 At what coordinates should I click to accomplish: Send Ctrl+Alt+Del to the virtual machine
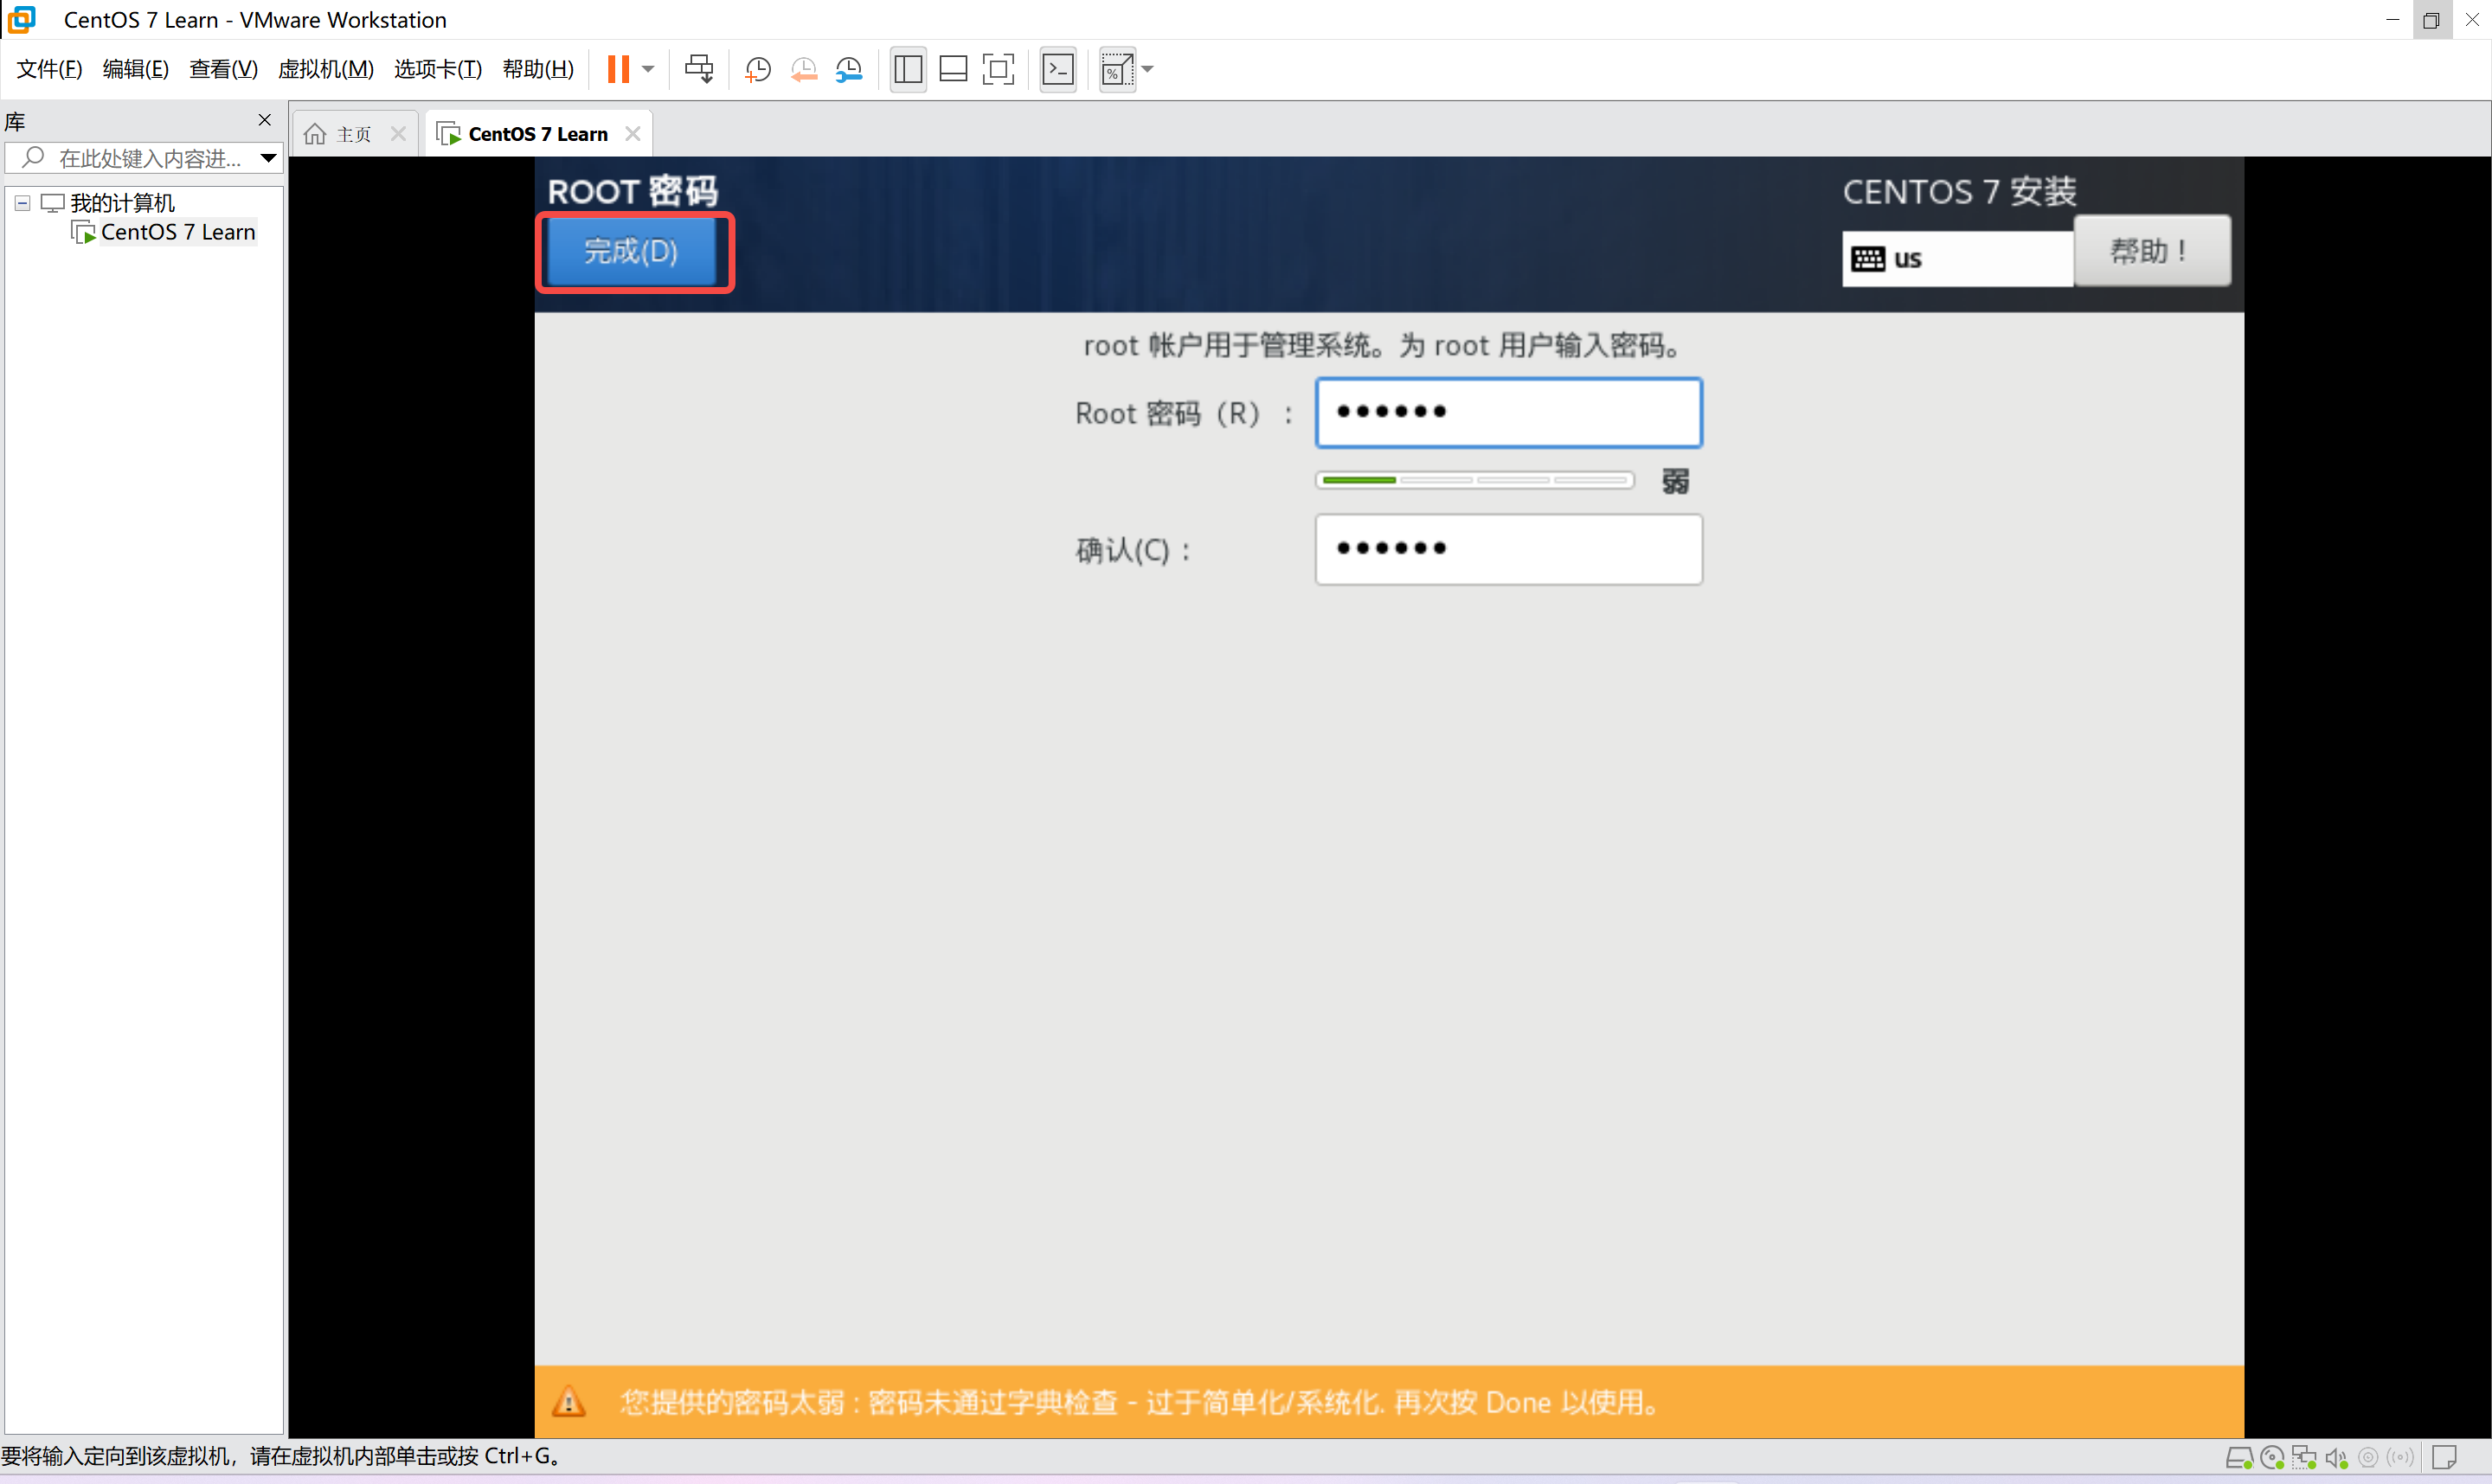point(699,69)
